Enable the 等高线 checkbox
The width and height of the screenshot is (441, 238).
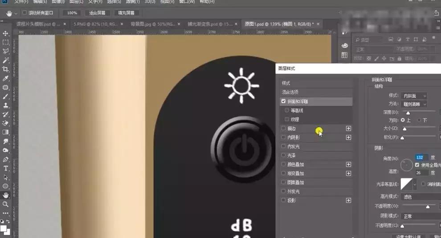pos(287,110)
